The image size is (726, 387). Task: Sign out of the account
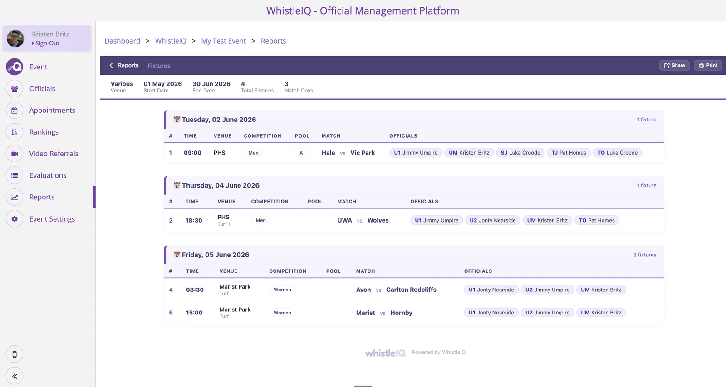point(47,44)
